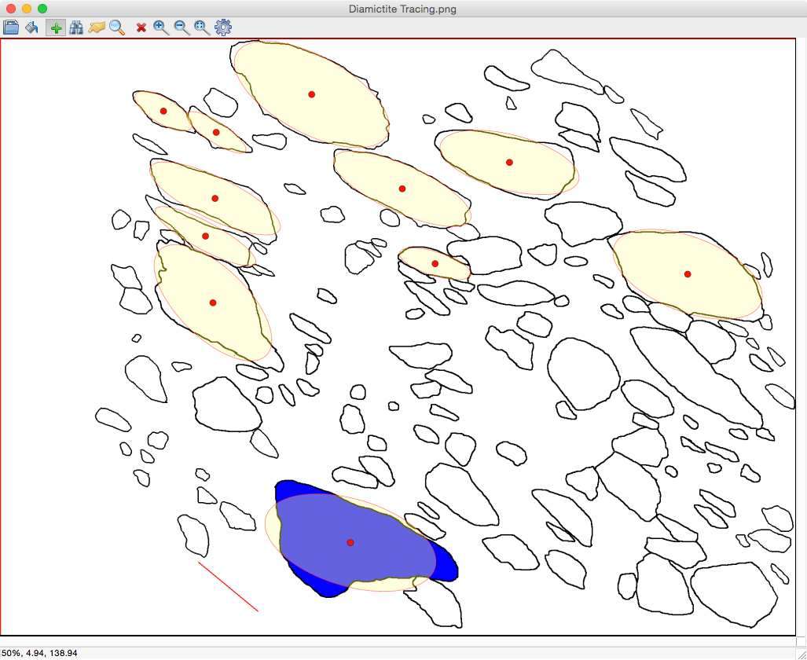Click the status bar text "50%, 4.94, 138.94"
The image size is (807, 660).
[x=39, y=653]
